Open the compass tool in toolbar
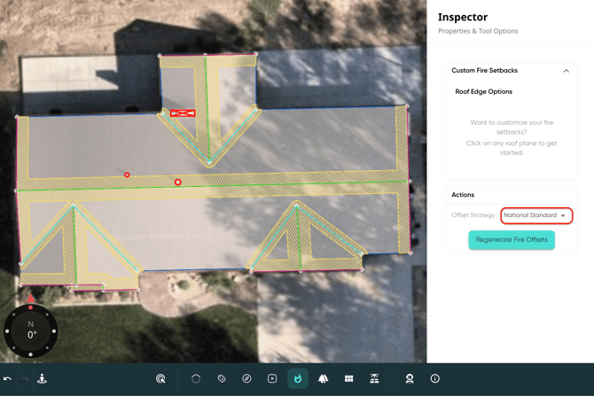This screenshot has width=594, height=396. point(246,378)
